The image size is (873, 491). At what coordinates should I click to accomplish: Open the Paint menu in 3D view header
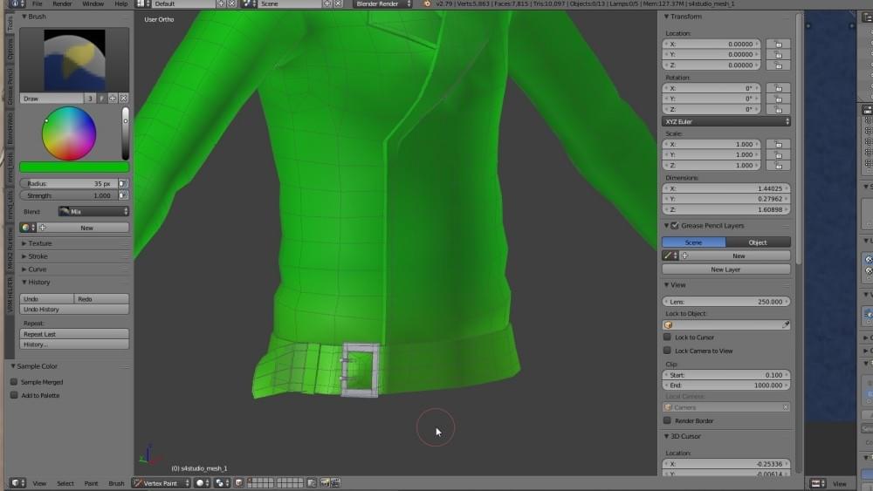pyautogui.click(x=92, y=483)
